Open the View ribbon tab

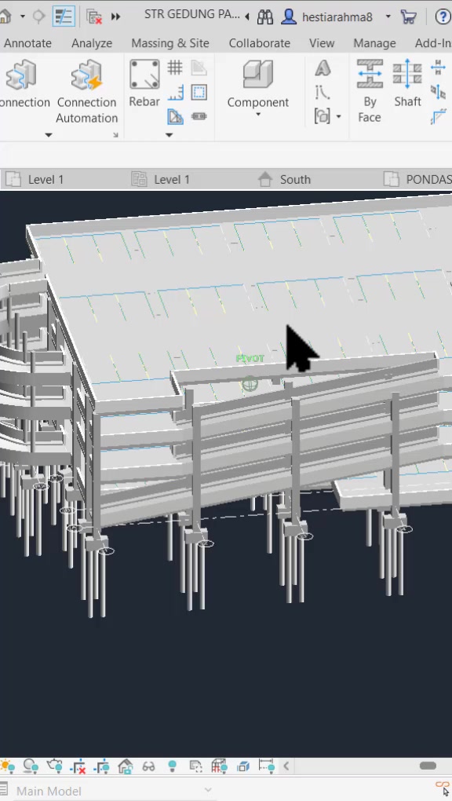322,43
